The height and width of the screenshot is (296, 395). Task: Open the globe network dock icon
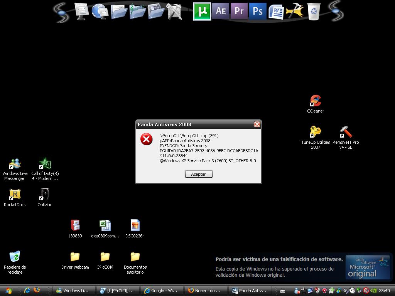[x=100, y=12]
